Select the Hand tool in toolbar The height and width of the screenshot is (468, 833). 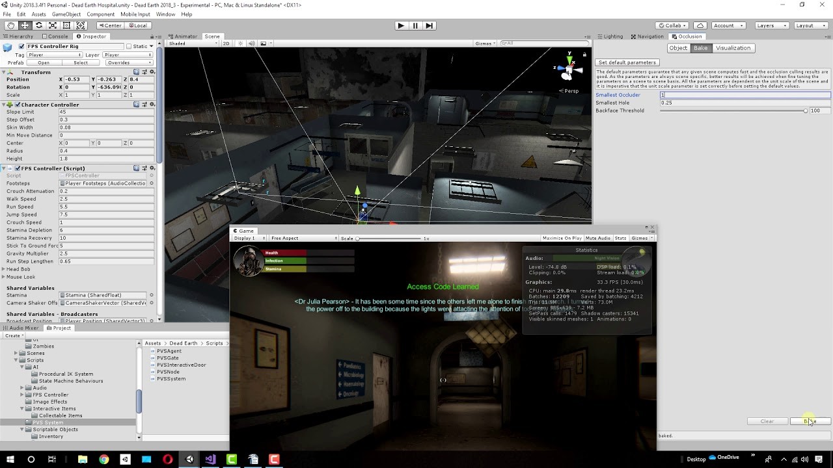[10, 25]
